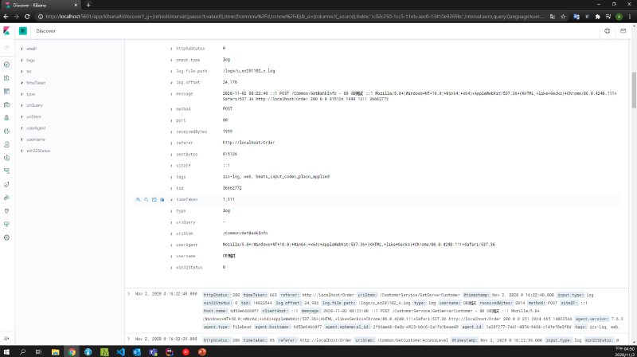Expand the 16:22:40 log document row
Viewport: 637px width, 357px height.
tap(130, 293)
